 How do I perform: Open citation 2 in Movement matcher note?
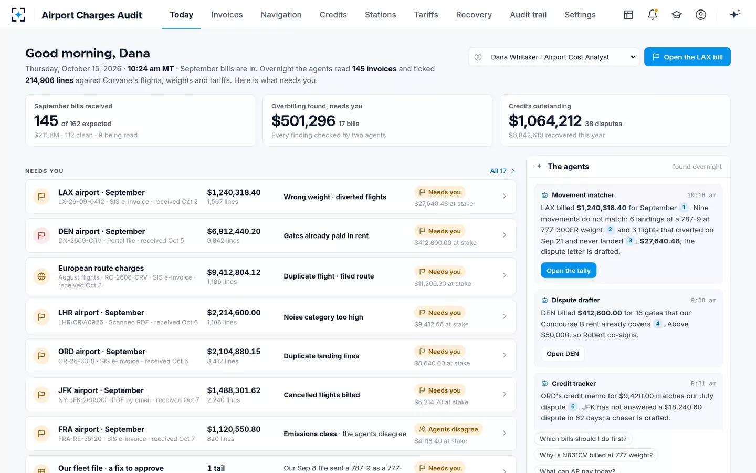[x=610, y=230]
